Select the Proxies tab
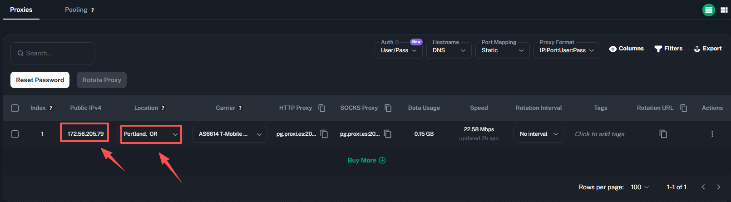The height and width of the screenshot is (202, 731). 21,10
